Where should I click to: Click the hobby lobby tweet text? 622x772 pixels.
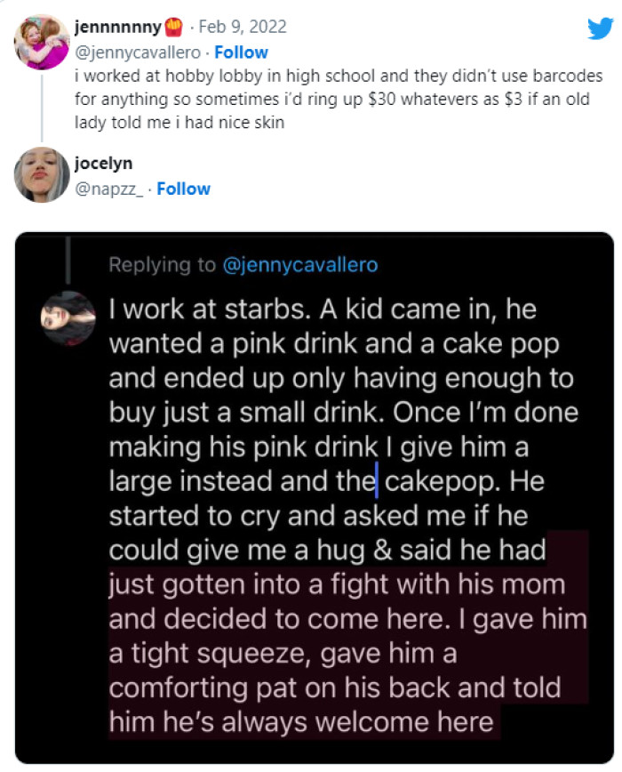tap(338, 99)
